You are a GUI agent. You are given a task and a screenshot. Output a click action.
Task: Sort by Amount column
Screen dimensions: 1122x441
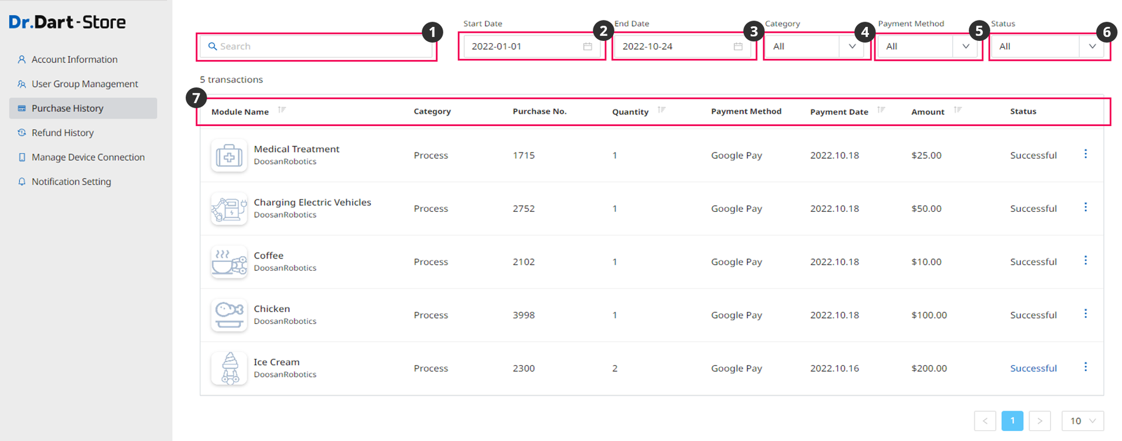tap(957, 110)
